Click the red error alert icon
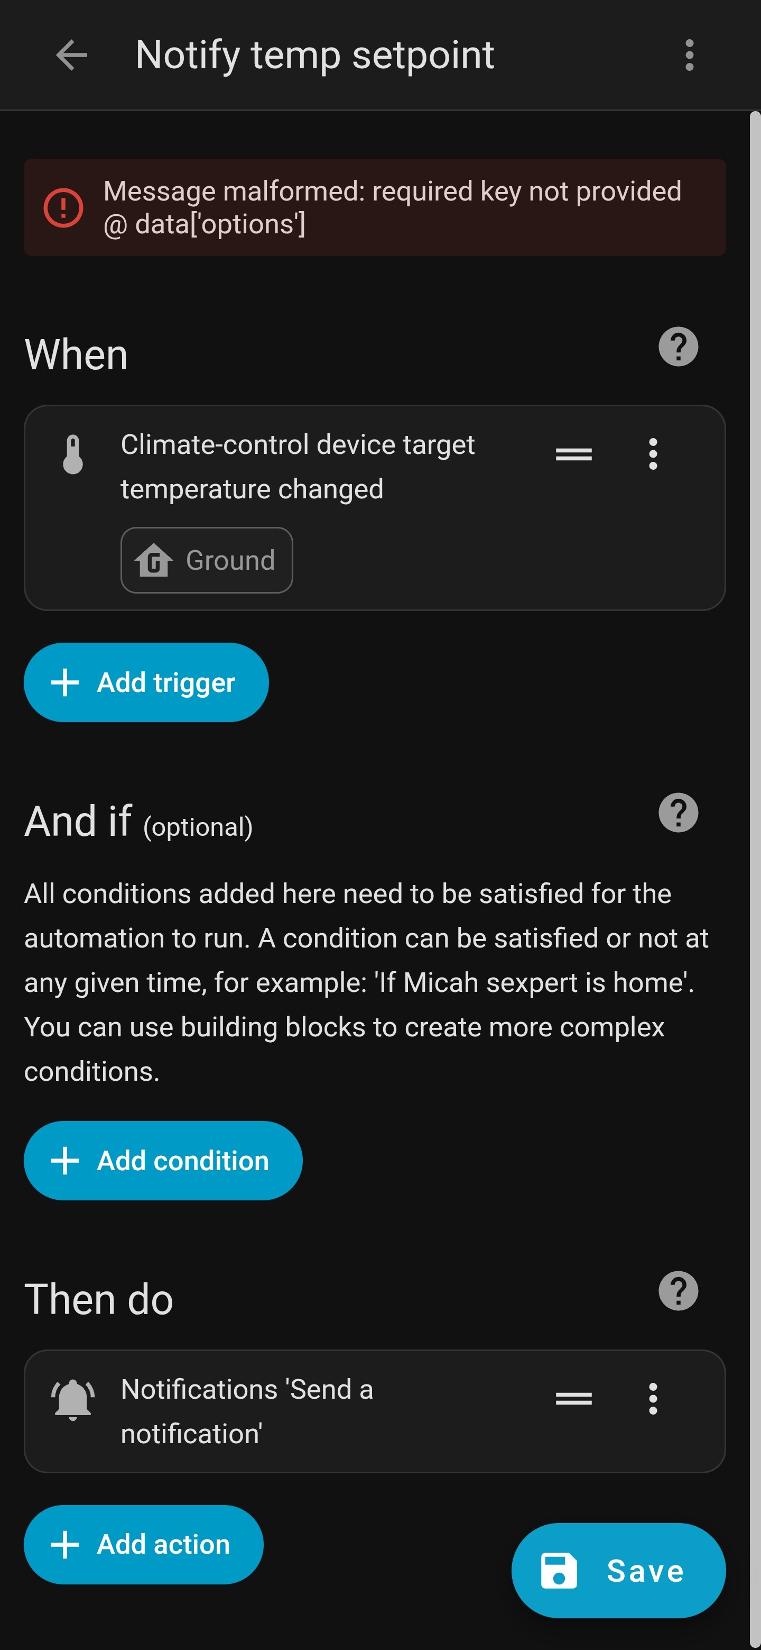The width and height of the screenshot is (761, 1650). pos(63,207)
